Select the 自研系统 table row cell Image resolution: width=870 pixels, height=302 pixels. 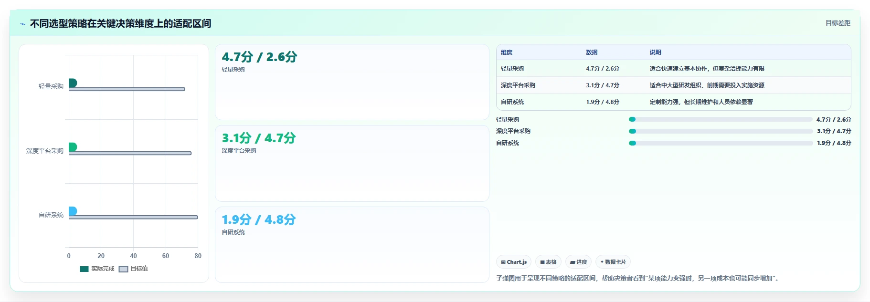click(512, 102)
